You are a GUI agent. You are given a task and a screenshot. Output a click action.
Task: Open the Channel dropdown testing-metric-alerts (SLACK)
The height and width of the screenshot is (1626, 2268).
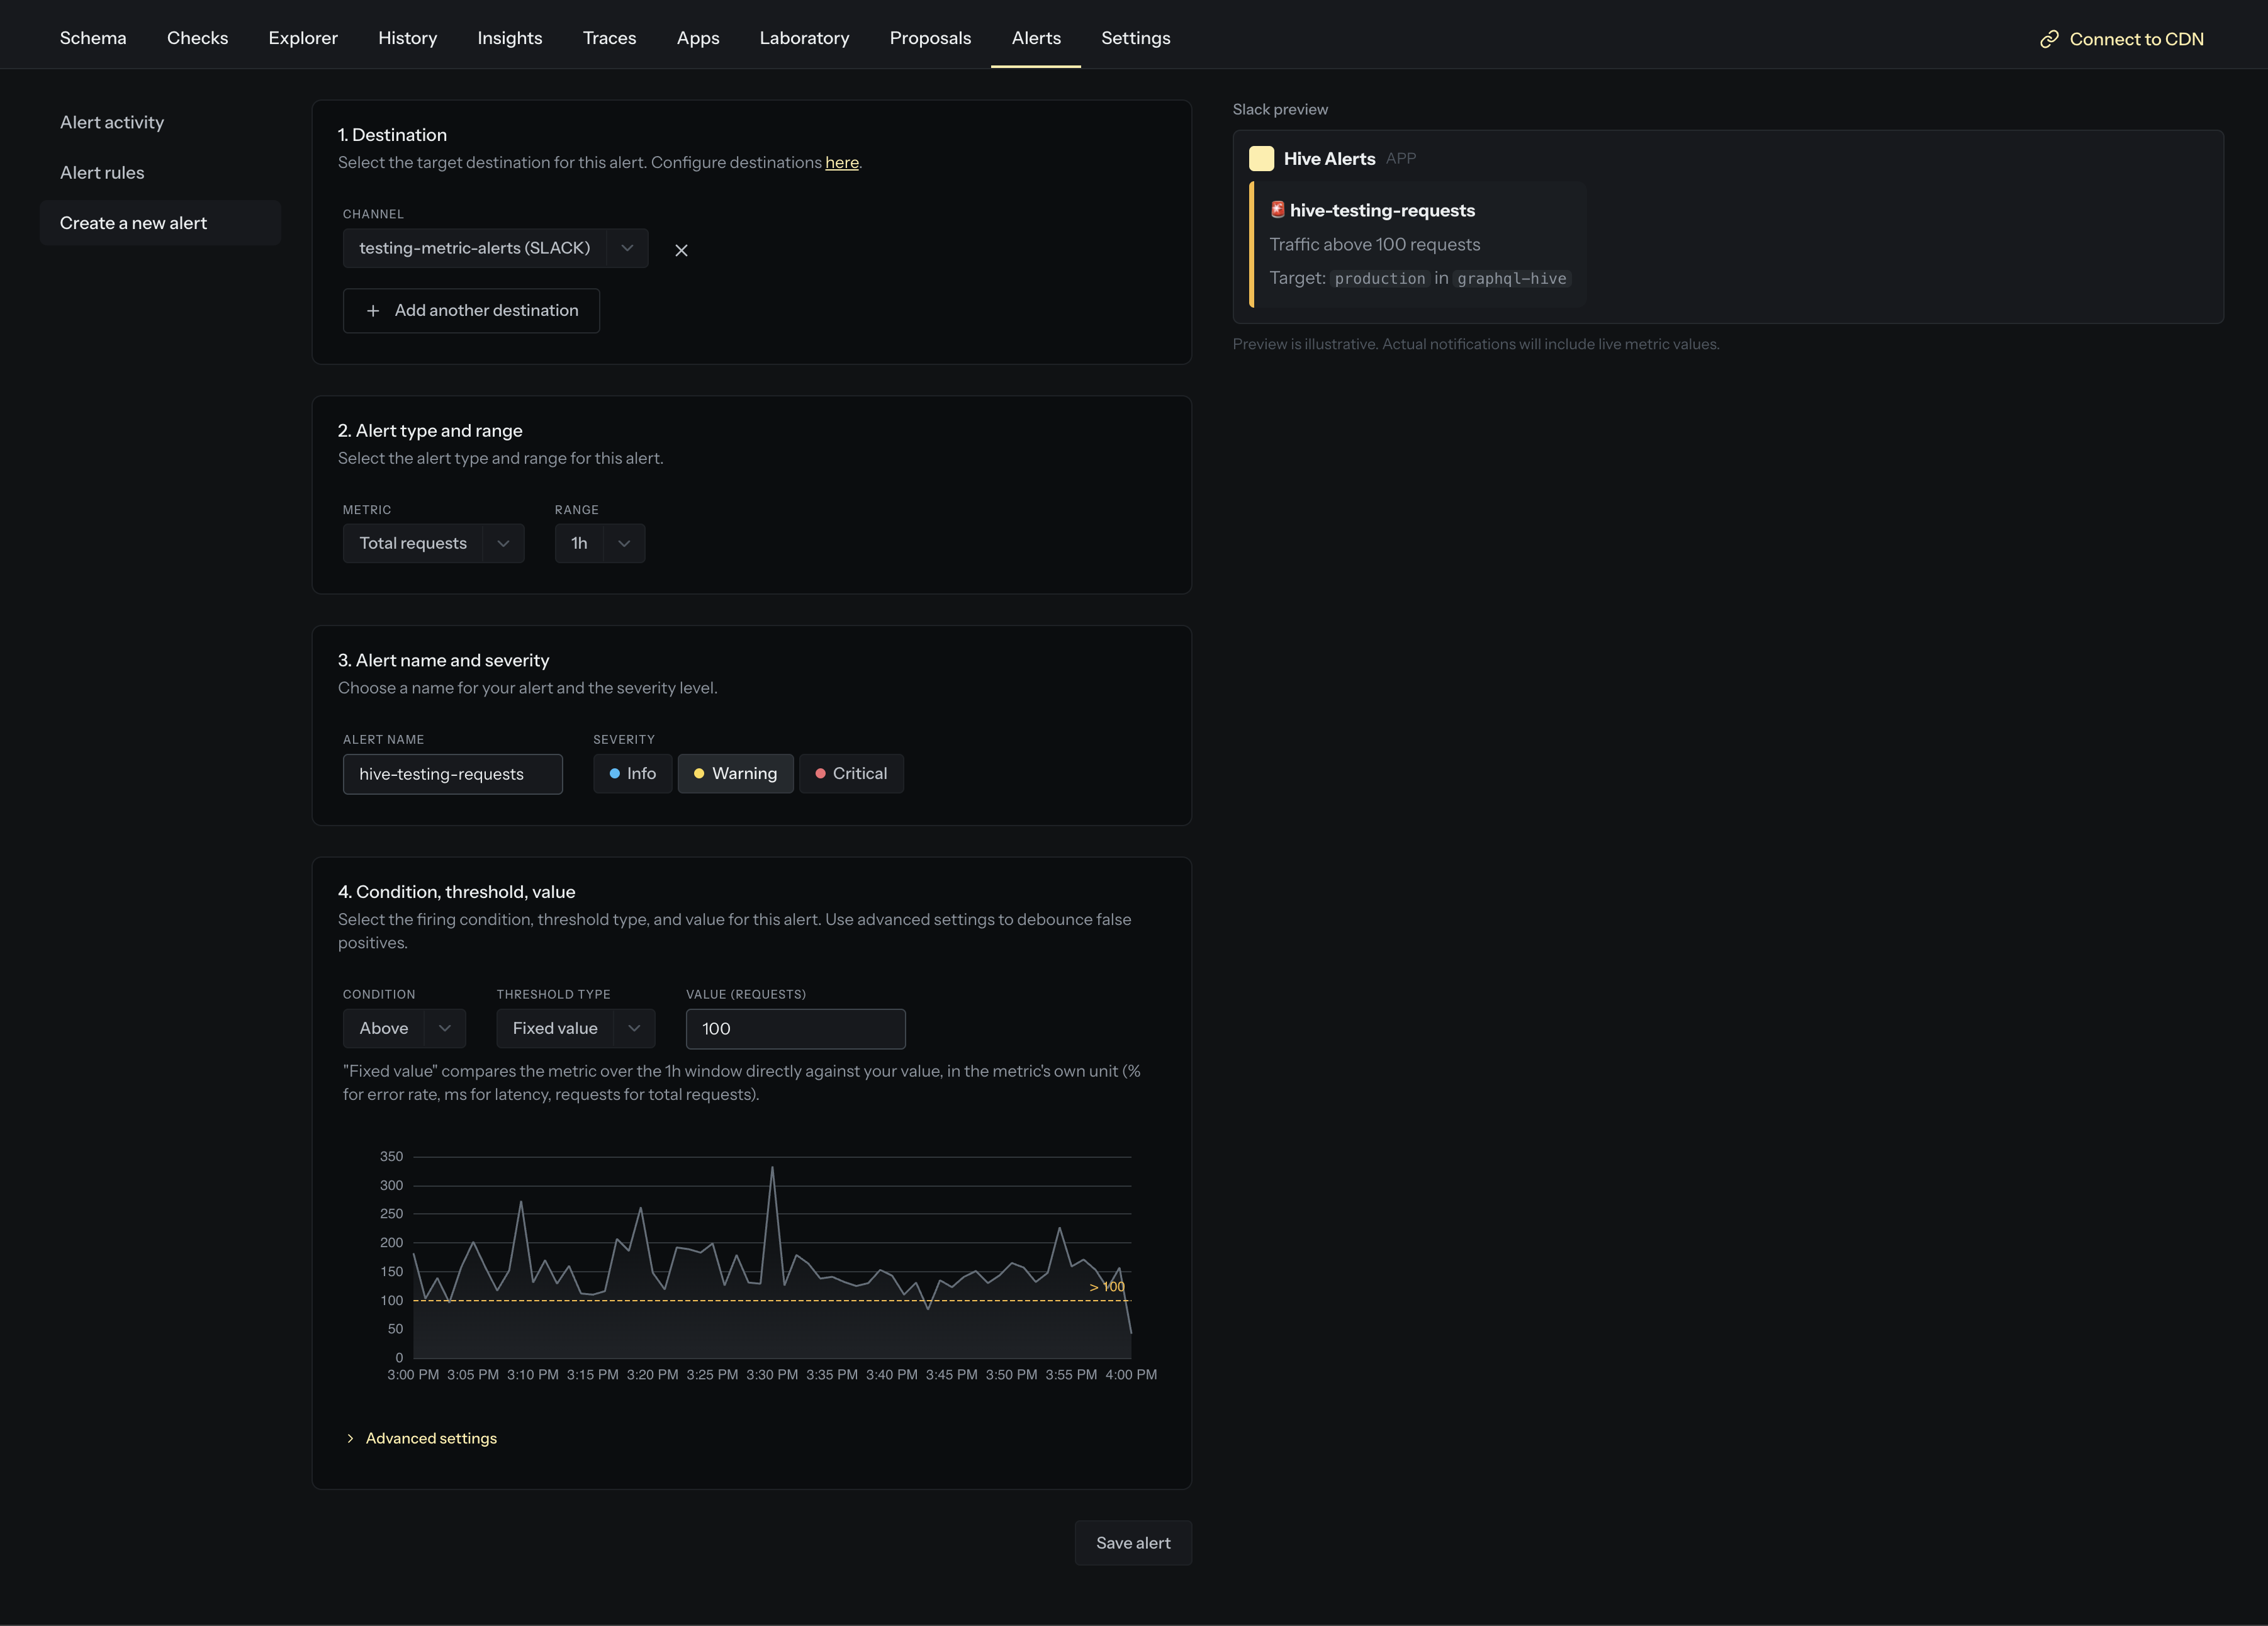(x=495, y=248)
